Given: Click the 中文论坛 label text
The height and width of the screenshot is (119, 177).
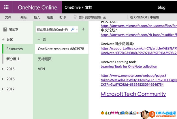Looking at the screenshot, I should click(109, 30).
